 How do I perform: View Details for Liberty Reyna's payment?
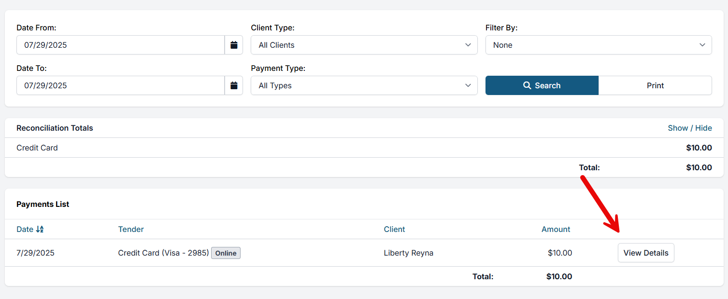pos(645,253)
